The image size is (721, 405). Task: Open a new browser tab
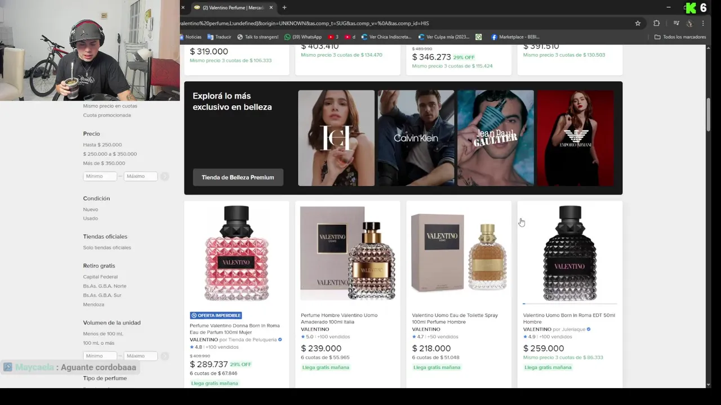coord(284,7)
